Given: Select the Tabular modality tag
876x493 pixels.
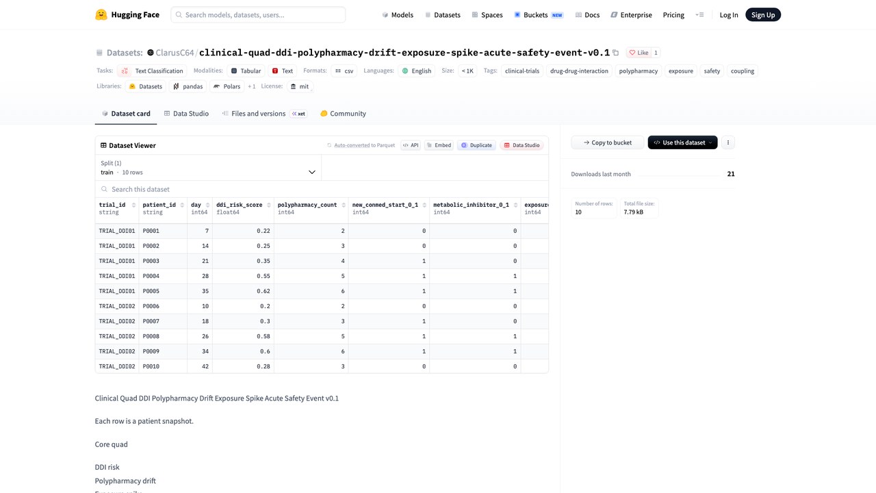Looking at the screenshot, I should pyautogui.click(x=246, y=71).
